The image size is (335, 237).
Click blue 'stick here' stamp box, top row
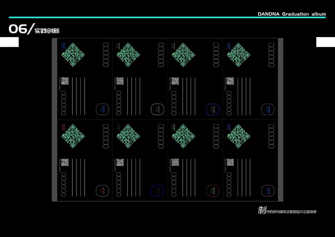pyautogui.click(x=213, y=109)
